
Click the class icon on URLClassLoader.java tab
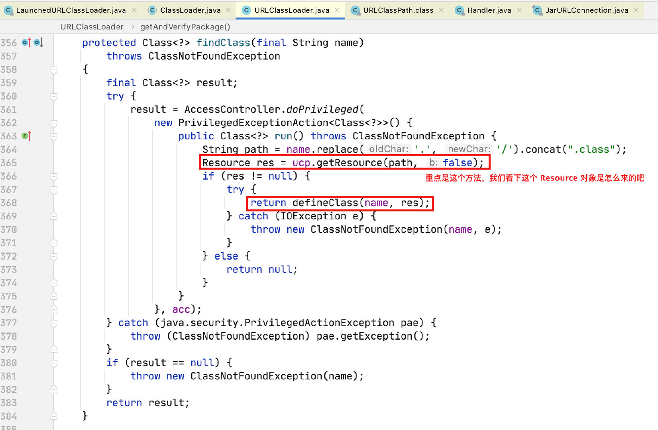tap(246, 10)
